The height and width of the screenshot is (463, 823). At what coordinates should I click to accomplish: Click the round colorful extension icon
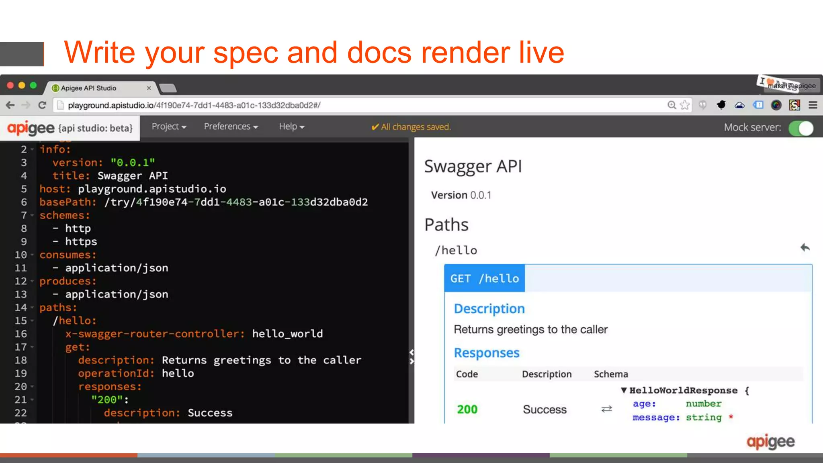click(776, 105)
